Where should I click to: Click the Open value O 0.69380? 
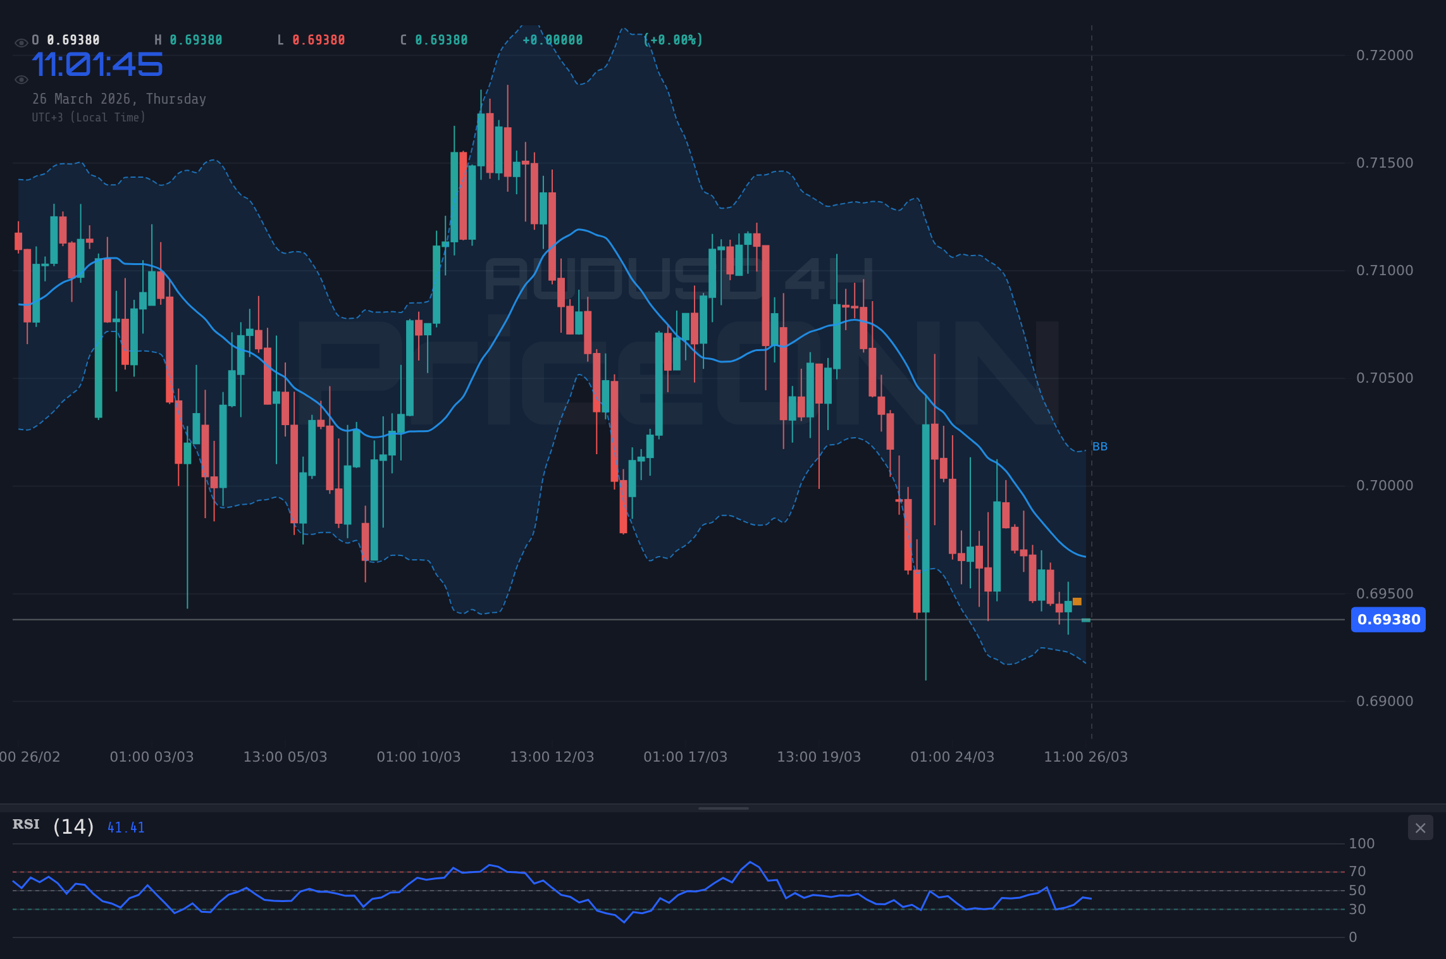coord(65,39)
